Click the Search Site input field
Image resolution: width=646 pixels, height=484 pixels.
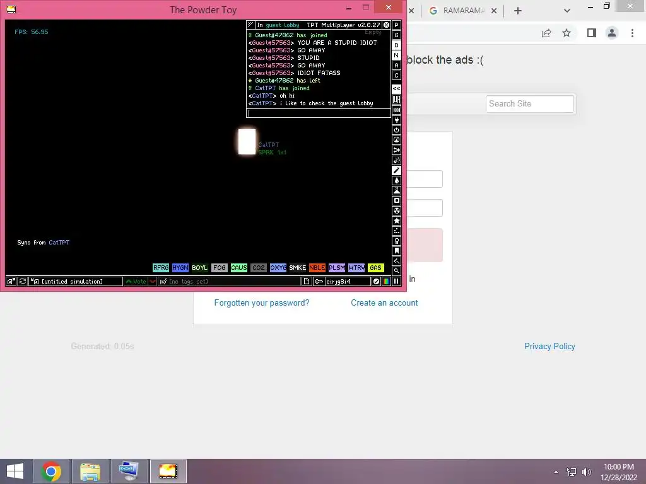click(x=530, y=104)
